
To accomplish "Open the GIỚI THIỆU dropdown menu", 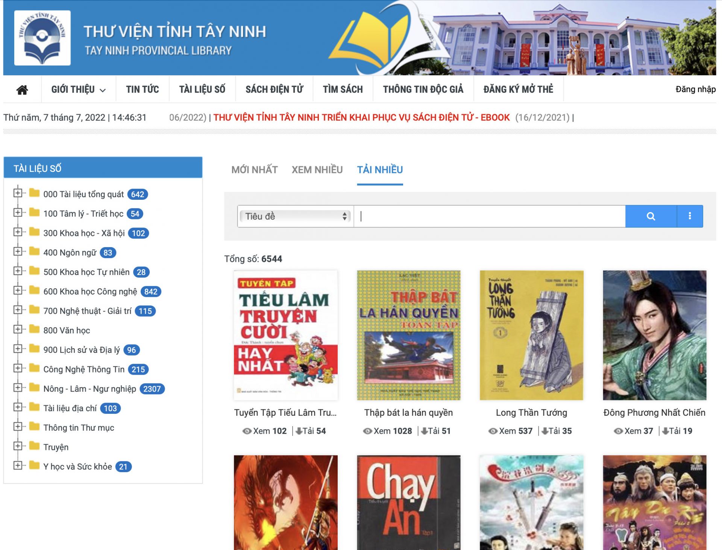I will click(x=78, y=90).
